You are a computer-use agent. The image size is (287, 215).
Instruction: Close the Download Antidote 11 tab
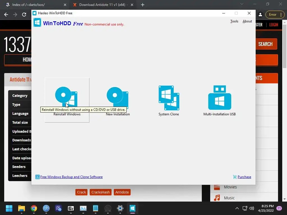coord(132,5)
